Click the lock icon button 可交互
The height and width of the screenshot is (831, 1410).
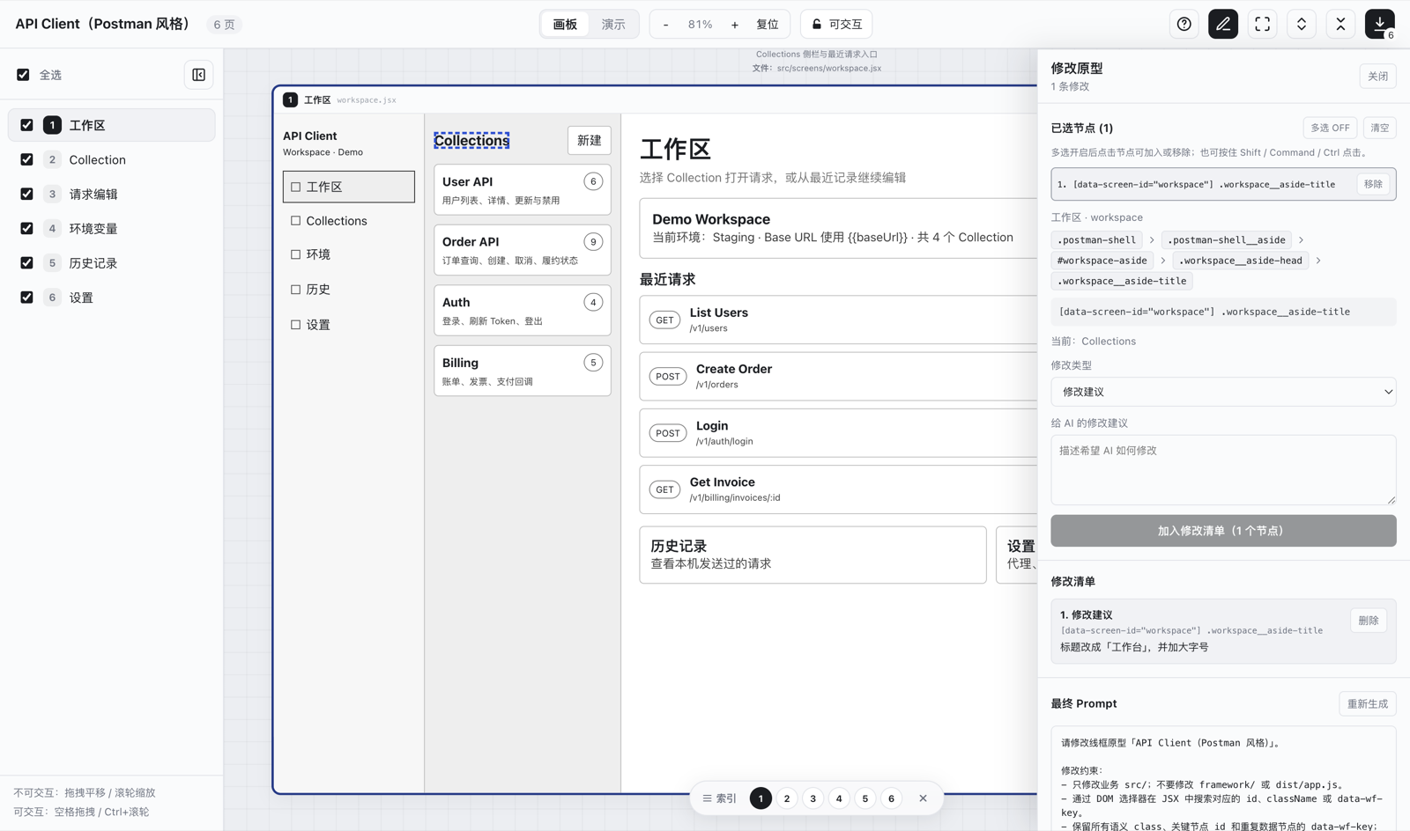click(x=836, y=25)
